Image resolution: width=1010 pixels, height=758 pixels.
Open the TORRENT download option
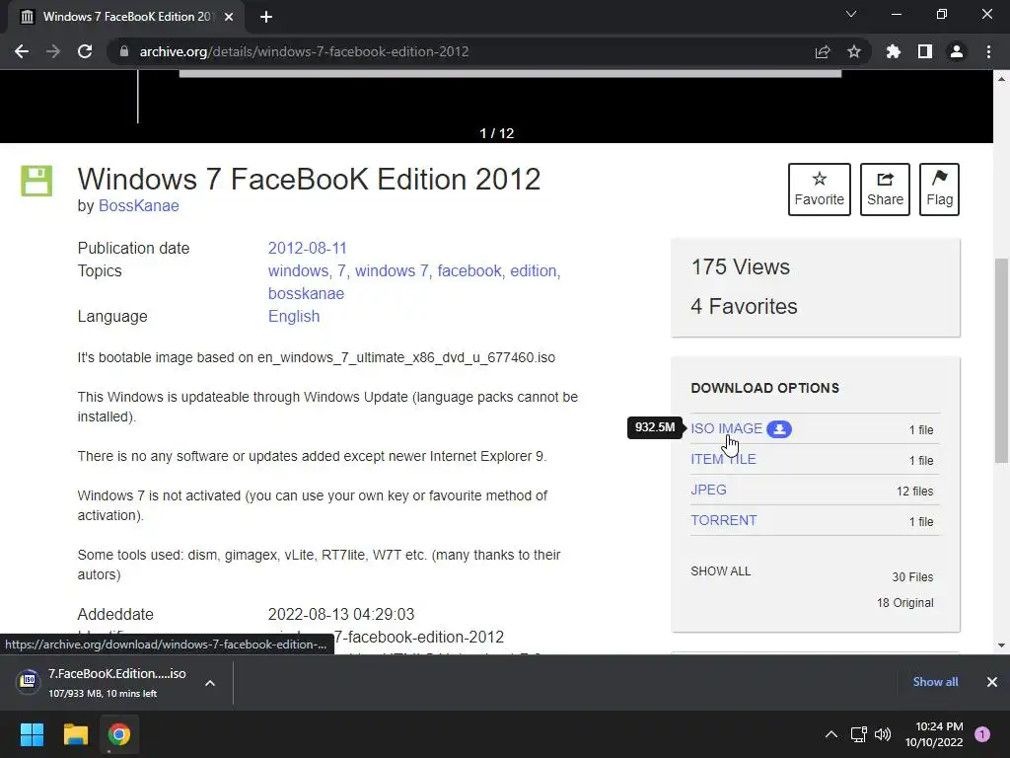(723, 520)
